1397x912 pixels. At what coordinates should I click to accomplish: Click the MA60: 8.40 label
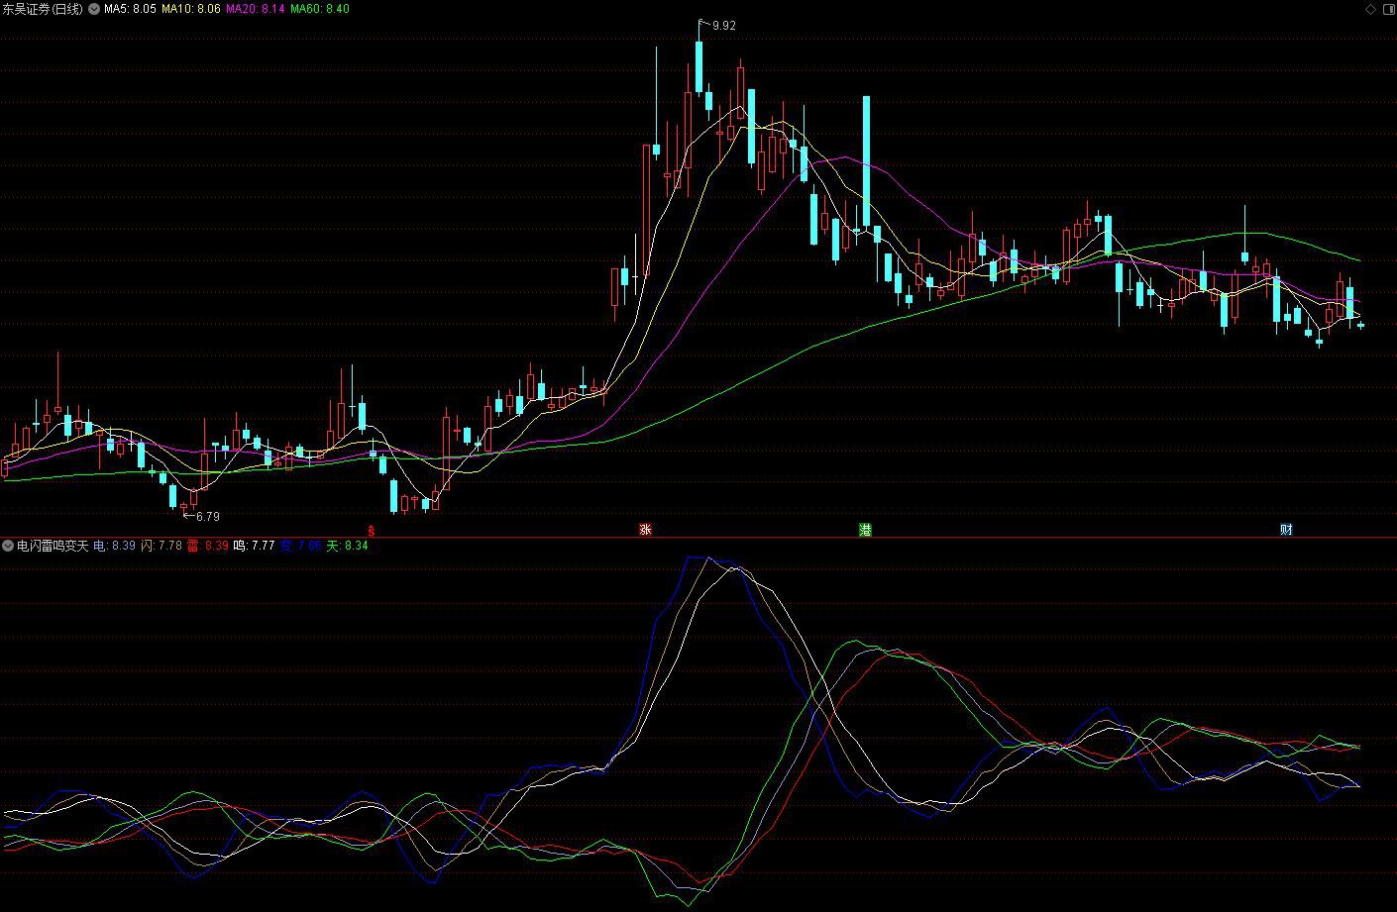coord(320,9)
